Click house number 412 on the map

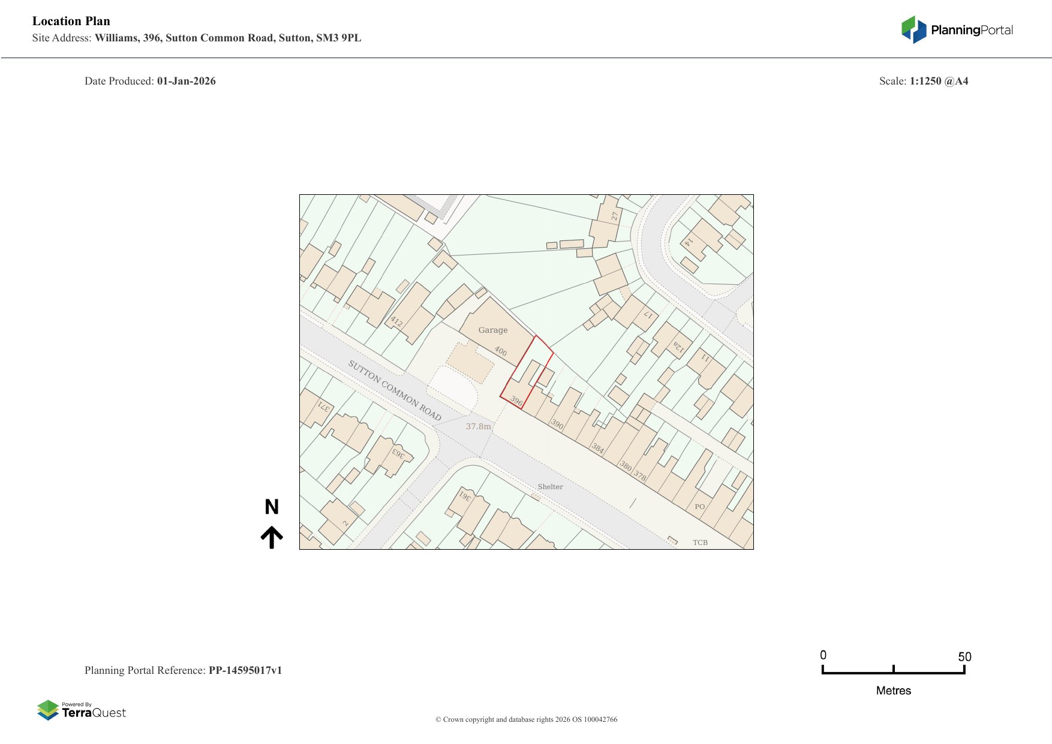pos(396,321)
